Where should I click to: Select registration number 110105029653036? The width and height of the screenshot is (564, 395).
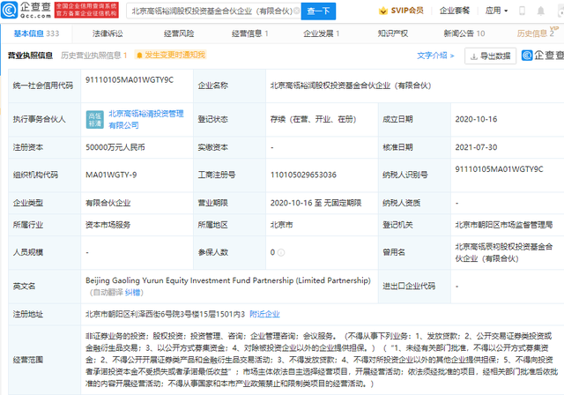303,175
